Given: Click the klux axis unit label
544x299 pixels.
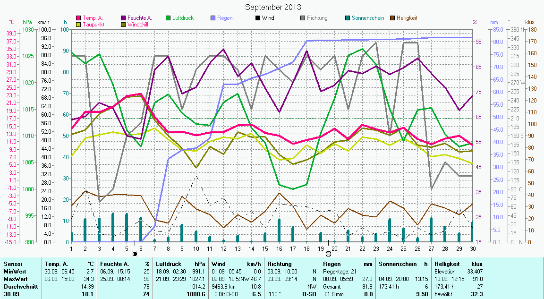Looking at the screenshot, I should 530,22.
